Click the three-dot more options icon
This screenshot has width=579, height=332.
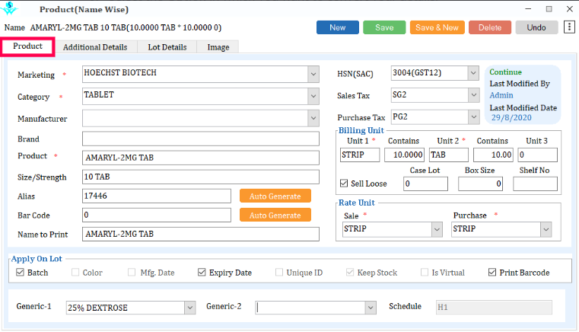point(569,27)
